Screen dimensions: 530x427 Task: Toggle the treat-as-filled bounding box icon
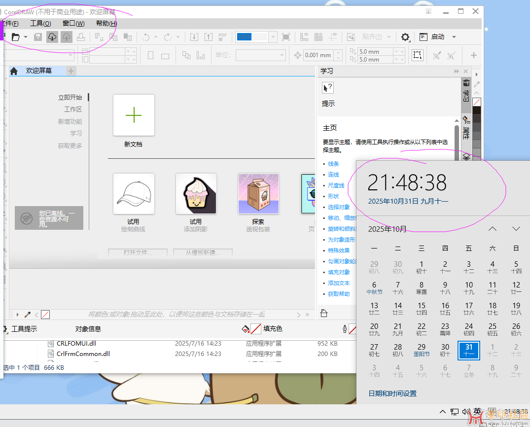(418, 55)
